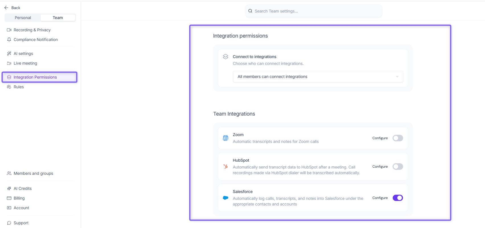The width and height of the screenshot is (485, 228).
Task: Click the HubSpot logo icon
Action: coord(226,167)
